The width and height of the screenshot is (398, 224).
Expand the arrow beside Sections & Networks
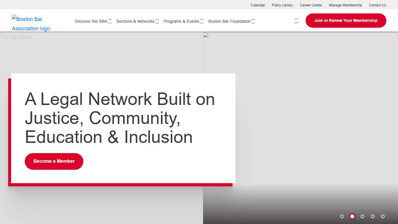[157, 21]
